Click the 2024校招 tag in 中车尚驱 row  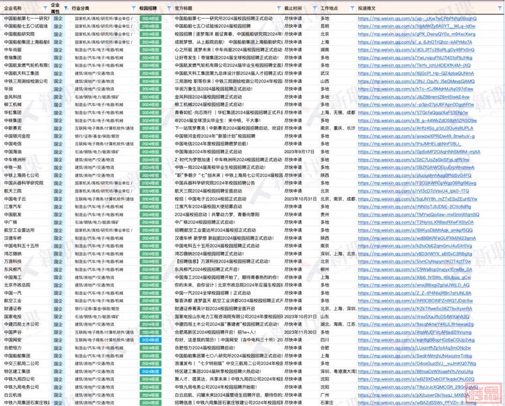pyautogui.click(x=151, y=50)
